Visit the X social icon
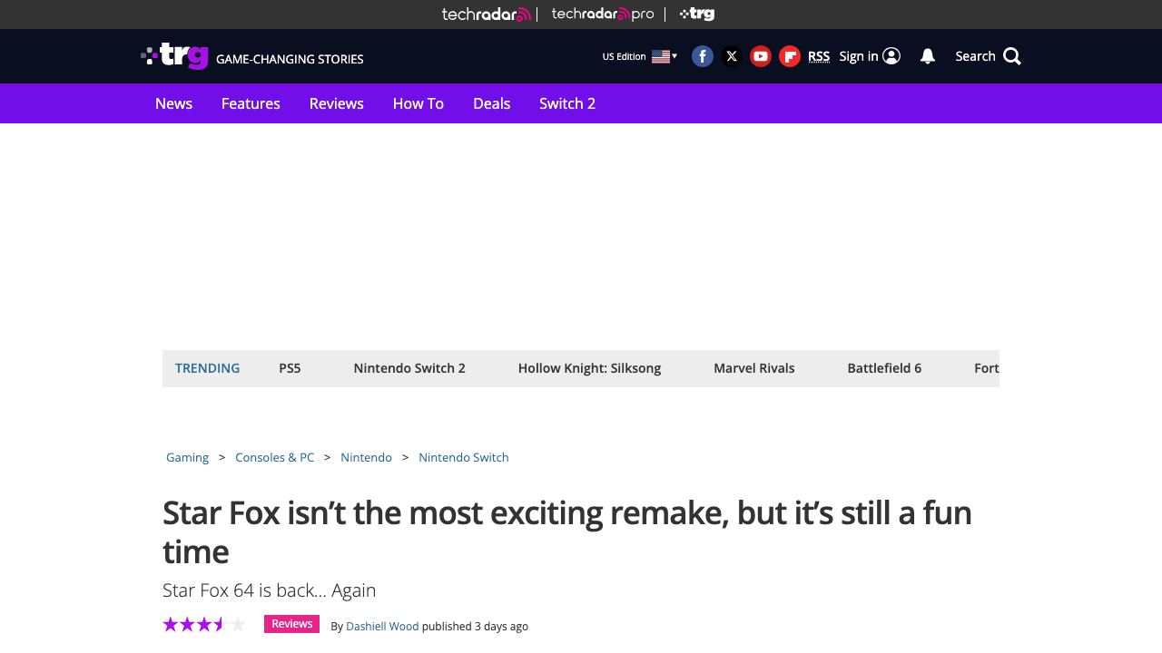This screenshot has width=1162, height=653. click(x=732, y=56)
